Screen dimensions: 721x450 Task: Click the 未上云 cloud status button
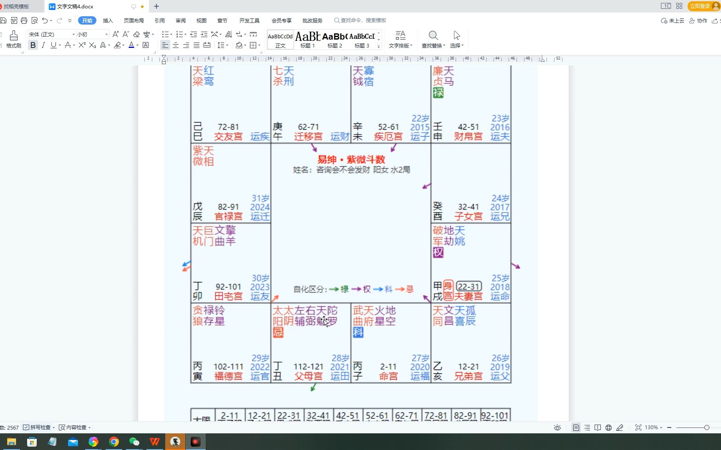click(x=673, y=20)
